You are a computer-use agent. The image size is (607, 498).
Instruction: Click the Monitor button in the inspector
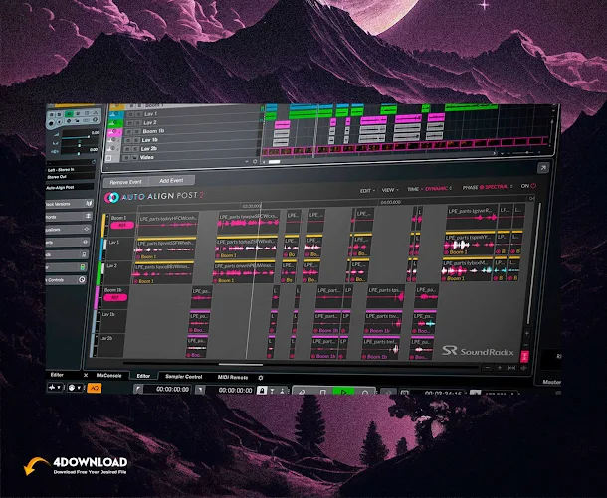[x=60, y=122]
